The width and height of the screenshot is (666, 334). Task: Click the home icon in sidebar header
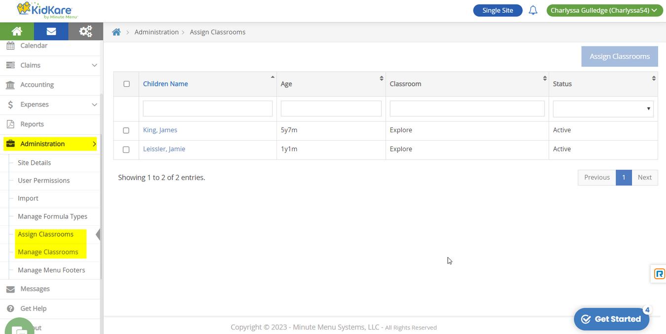(x=17, y=32)
